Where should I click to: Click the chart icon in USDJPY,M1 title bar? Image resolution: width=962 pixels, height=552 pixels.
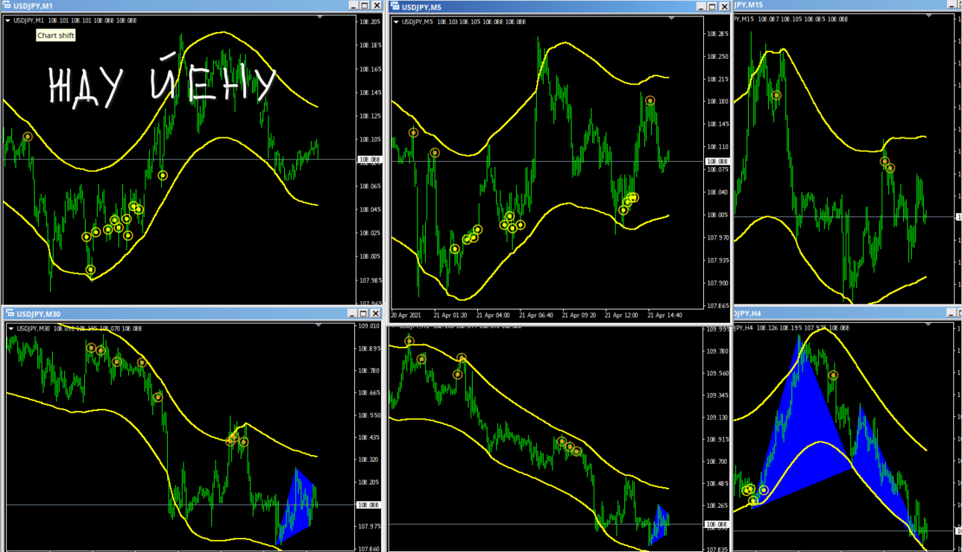point(7,6)
